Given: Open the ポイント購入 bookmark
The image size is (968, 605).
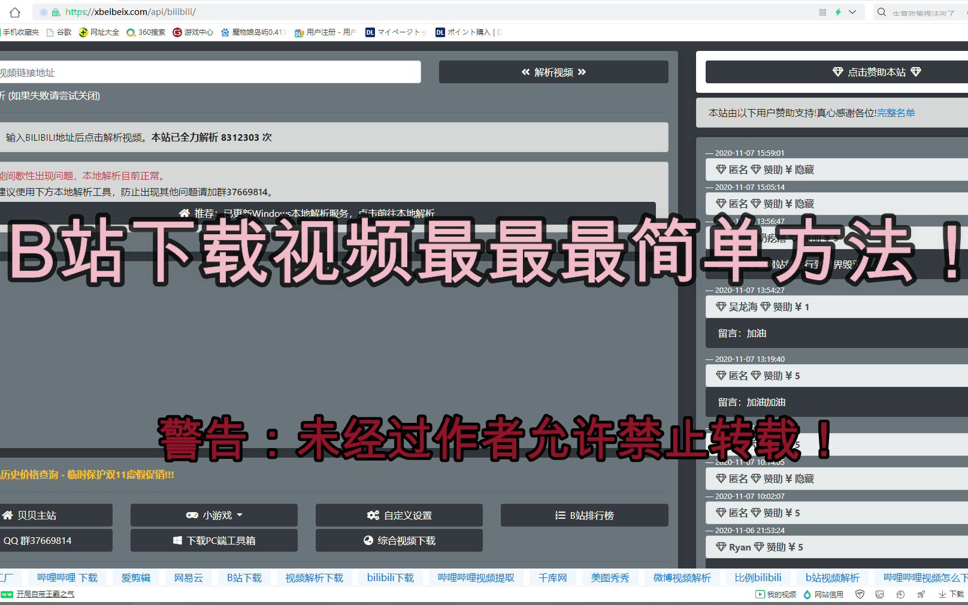Looking at the screenshot, I should pyautogui.click(x=468, y=32).
